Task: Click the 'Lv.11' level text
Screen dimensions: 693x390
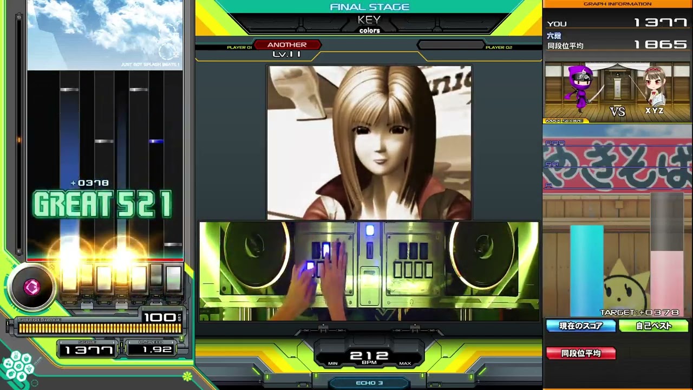Action: (287, 54)
